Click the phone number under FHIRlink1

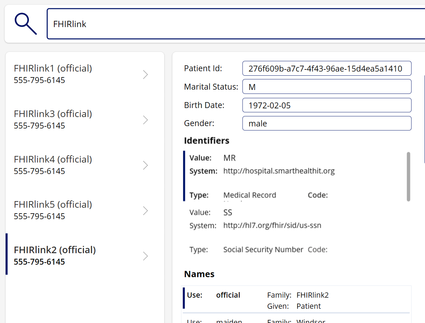pyautogui.click(x=39, y=81)
